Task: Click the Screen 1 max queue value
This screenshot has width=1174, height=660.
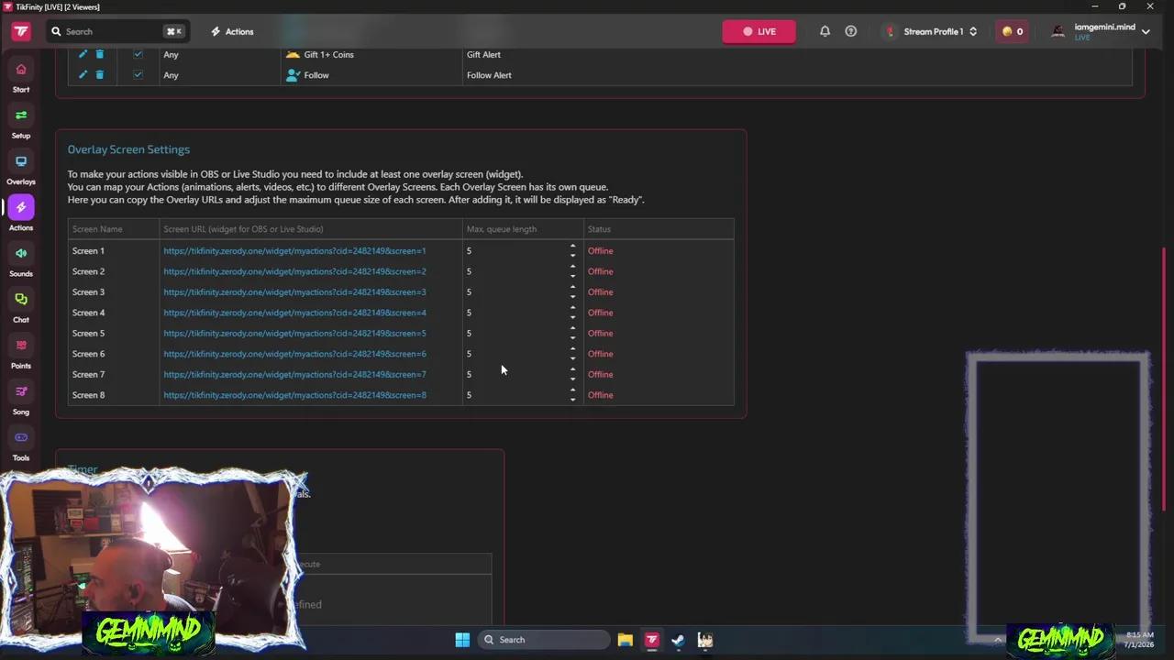Action: (x=469, y=250)
